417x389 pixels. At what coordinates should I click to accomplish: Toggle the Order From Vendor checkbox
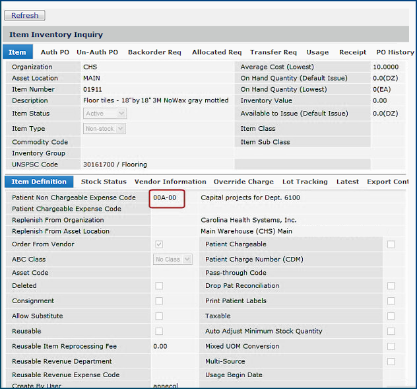tap(159, 244)
